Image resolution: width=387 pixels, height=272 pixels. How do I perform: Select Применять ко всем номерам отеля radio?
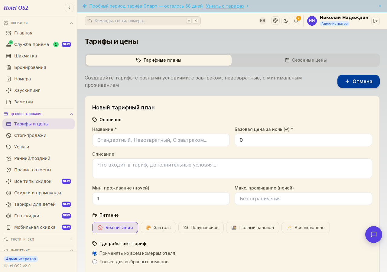[x=95, y=253]
